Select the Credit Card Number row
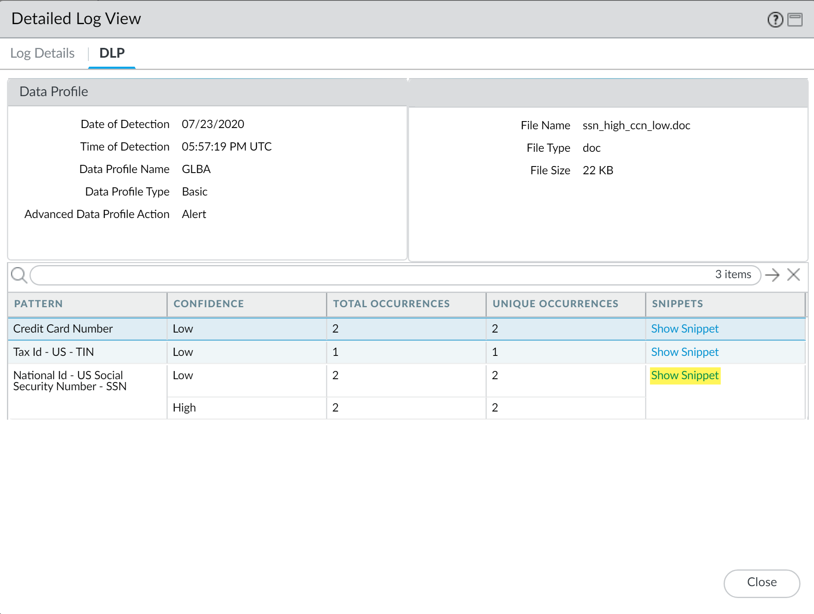This screenshot has width=814, height=614. click(63, 328)
